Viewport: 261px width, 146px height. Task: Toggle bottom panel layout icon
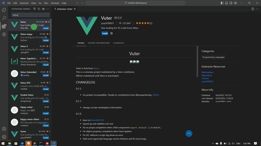227,3
